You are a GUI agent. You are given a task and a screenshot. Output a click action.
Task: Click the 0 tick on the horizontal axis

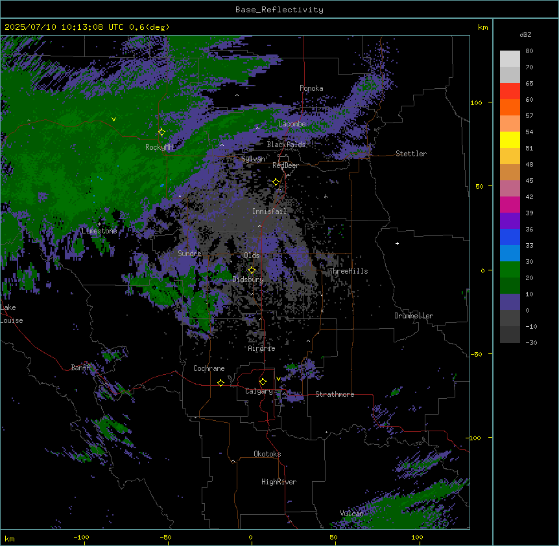250,537
